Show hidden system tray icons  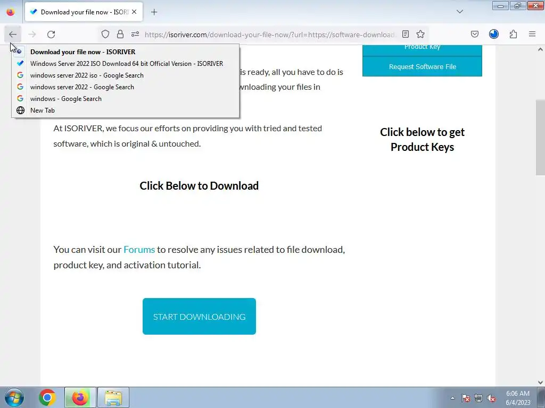tap(452, 398)
